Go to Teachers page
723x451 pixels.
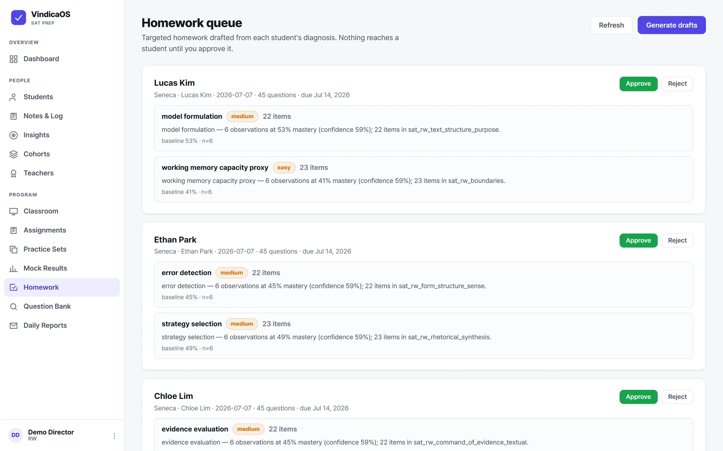[62, 173]
